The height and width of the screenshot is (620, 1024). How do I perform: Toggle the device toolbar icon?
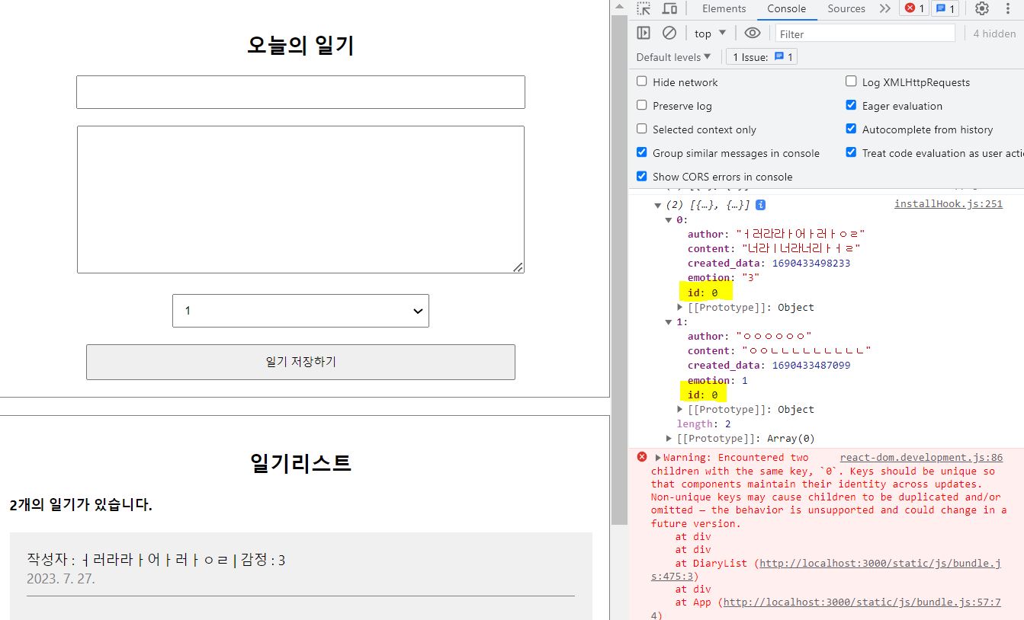coord(669,8)
